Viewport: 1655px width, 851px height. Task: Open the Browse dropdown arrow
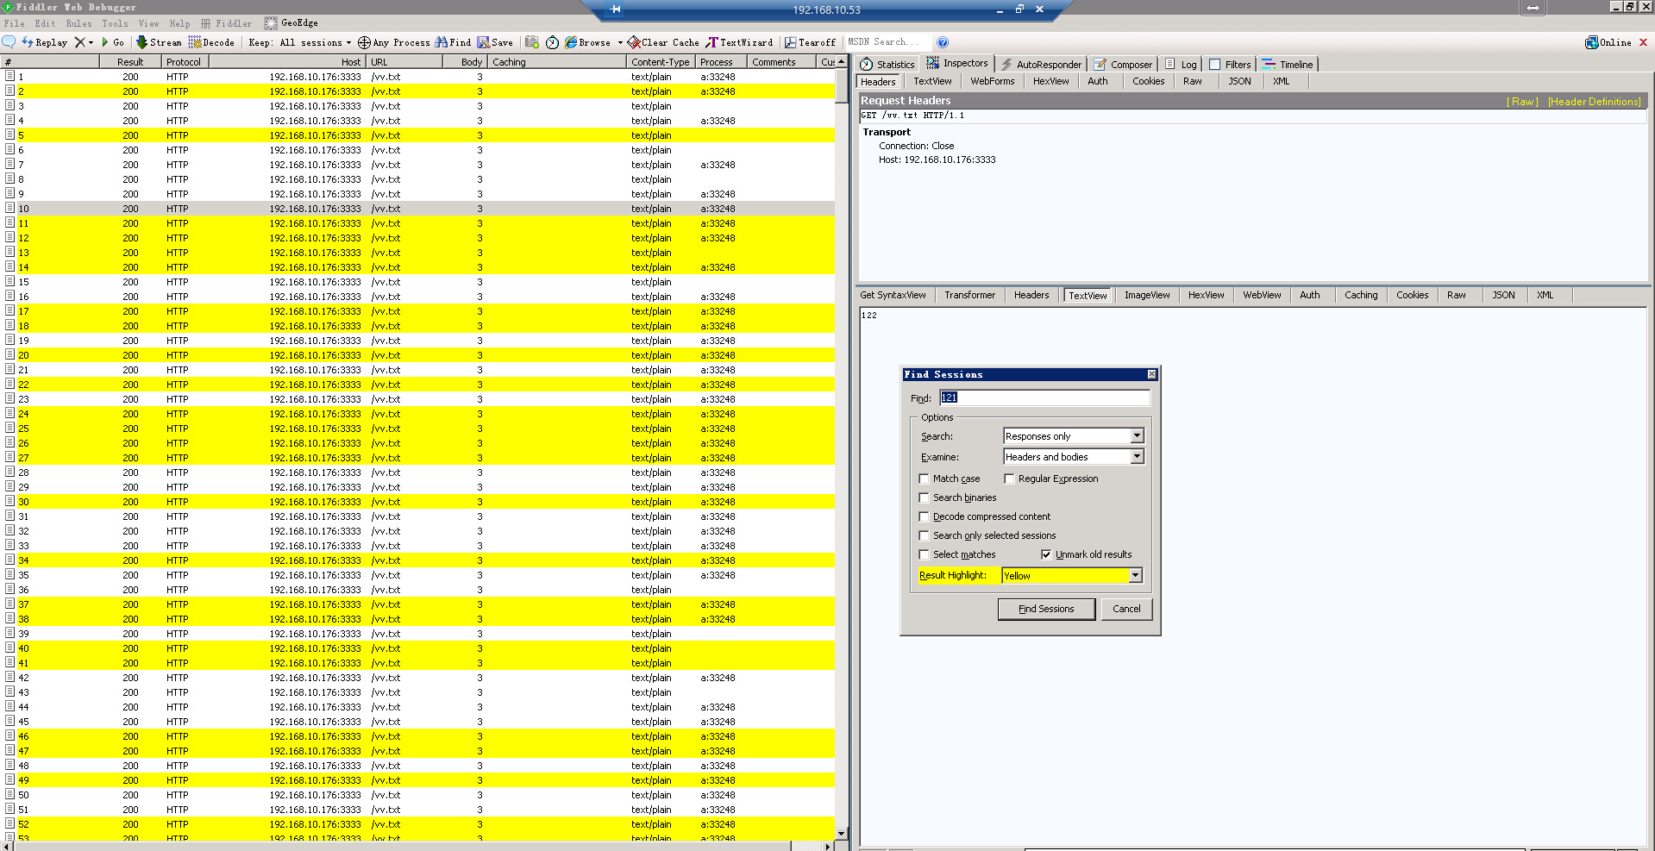pos(620,42)
